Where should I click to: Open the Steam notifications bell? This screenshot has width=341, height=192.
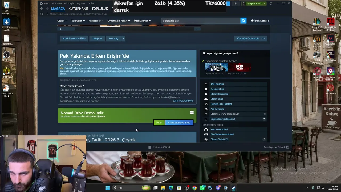click(x=236, y=3)
